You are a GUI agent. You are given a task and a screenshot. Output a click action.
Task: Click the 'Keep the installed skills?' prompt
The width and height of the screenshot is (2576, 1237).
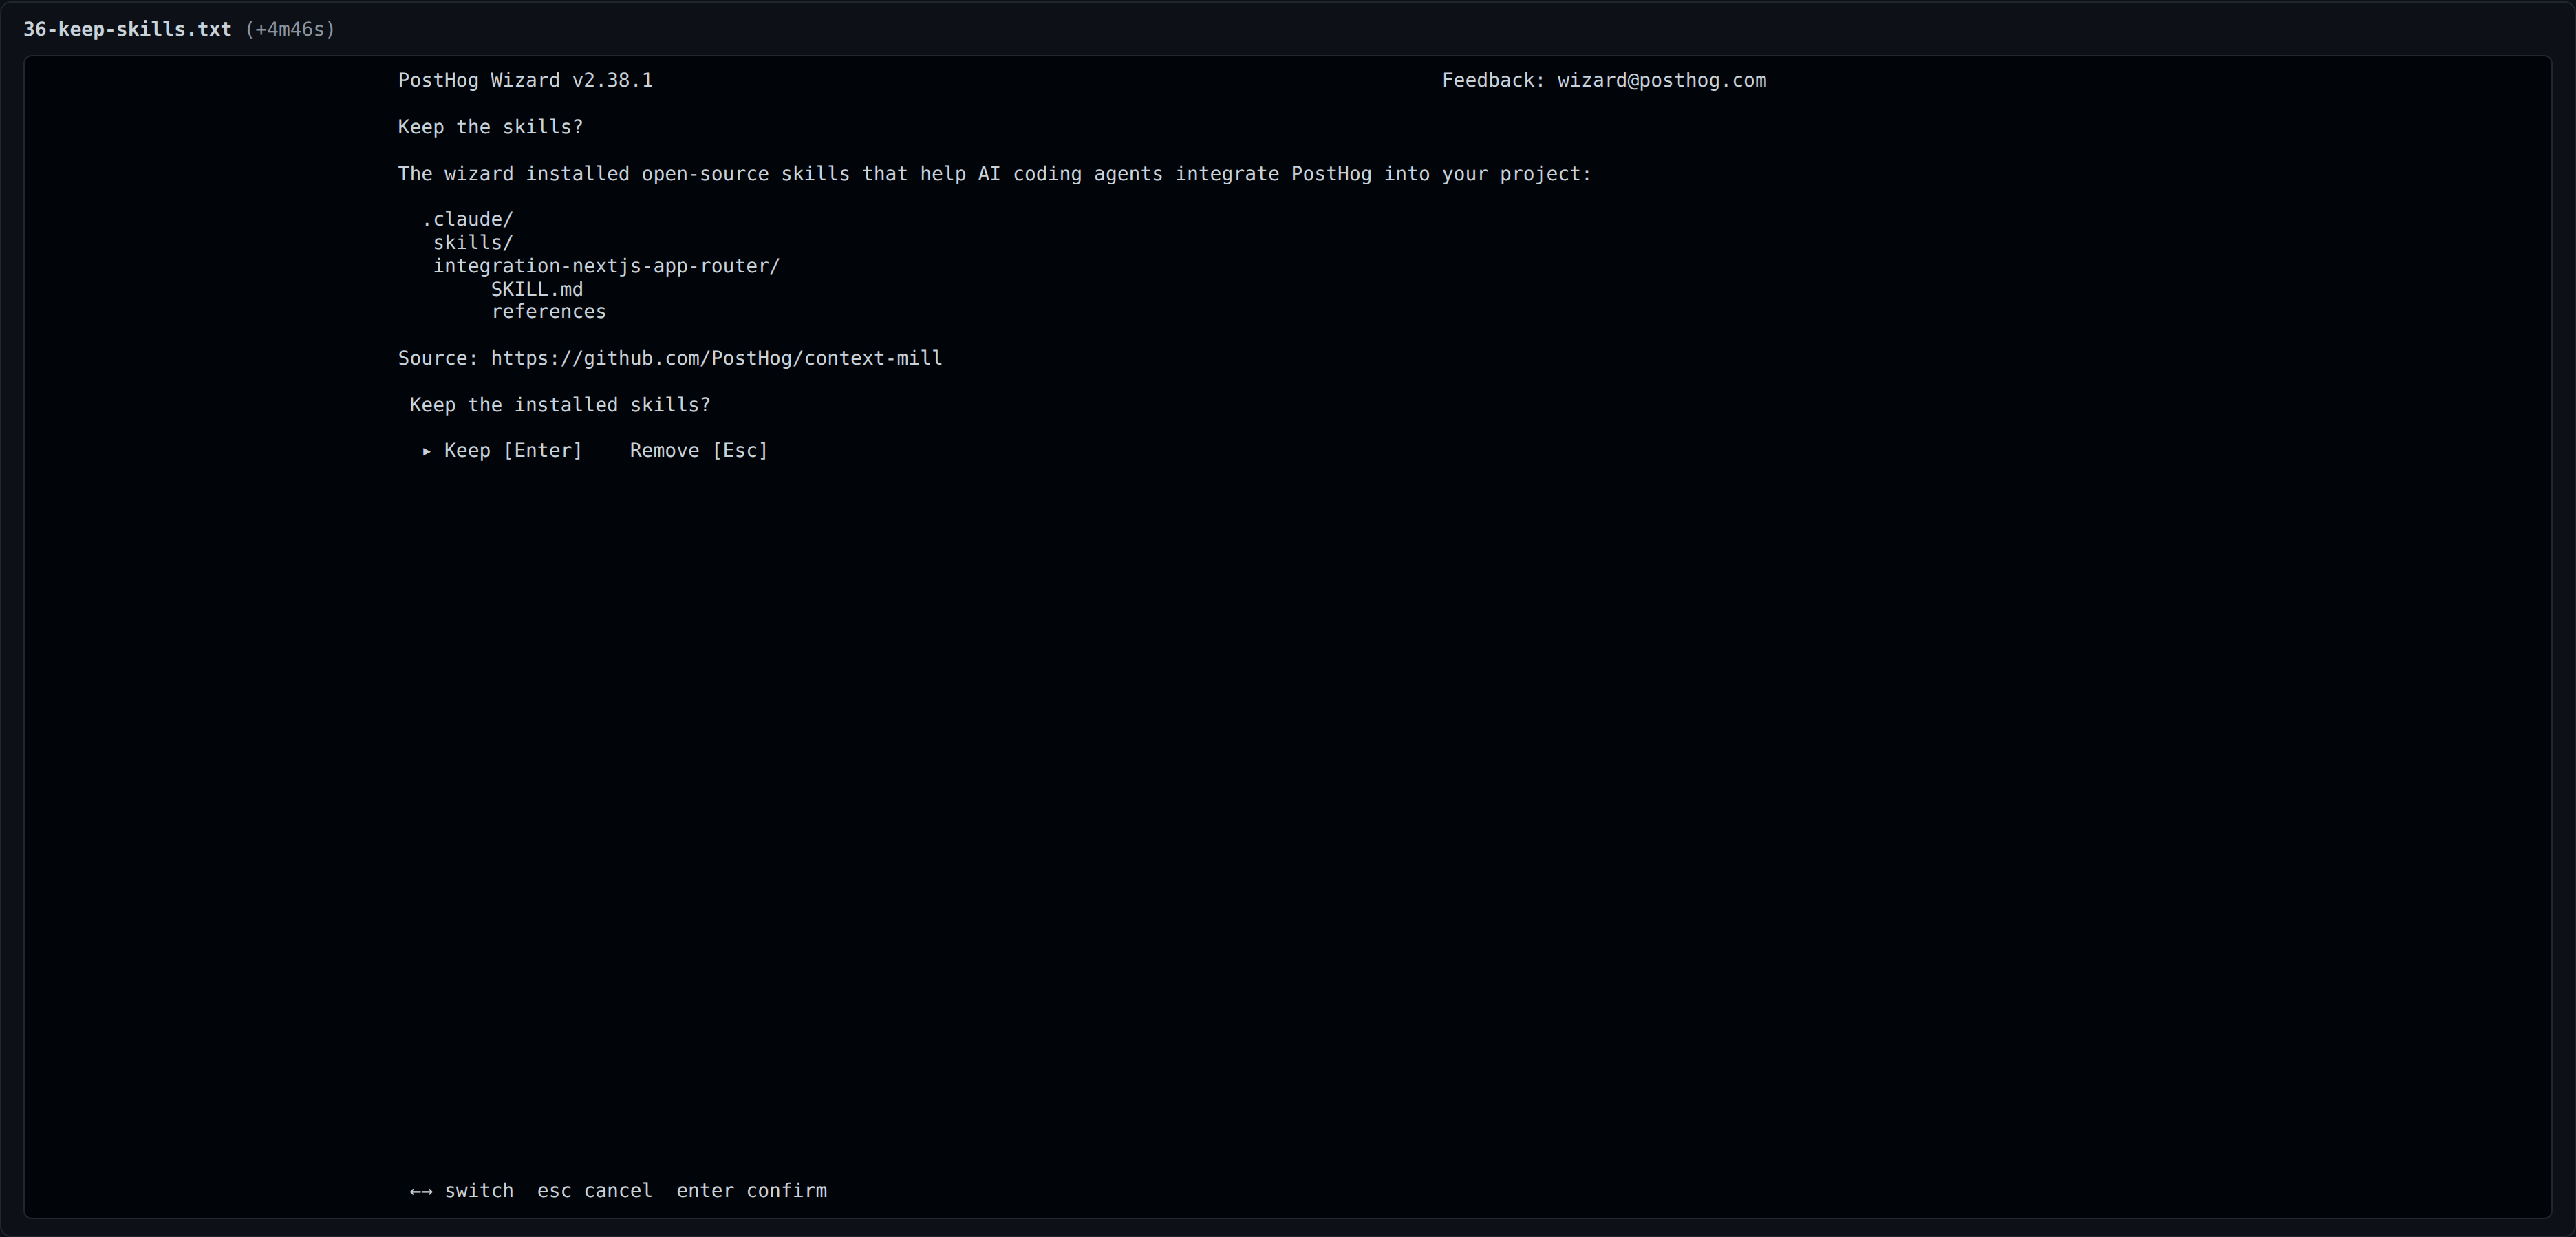[560, 405]
